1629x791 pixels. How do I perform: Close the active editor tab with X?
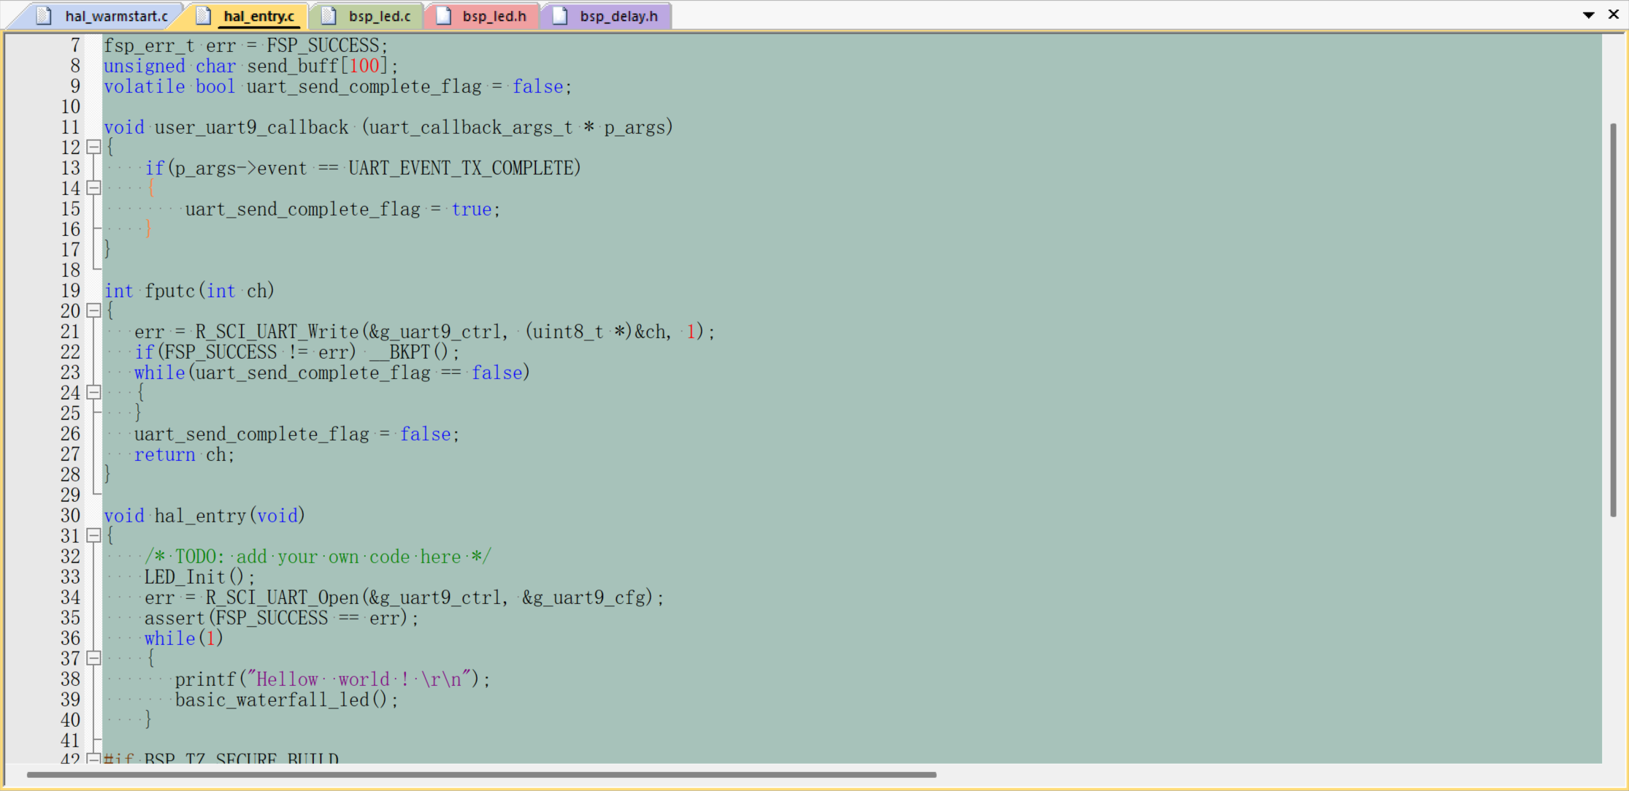tap(1614, 15)
